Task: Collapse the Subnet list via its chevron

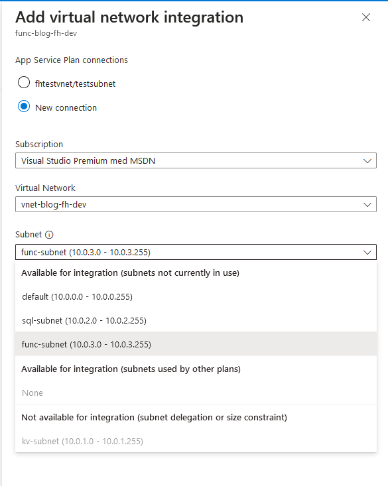Action: [x=367, y=253]
